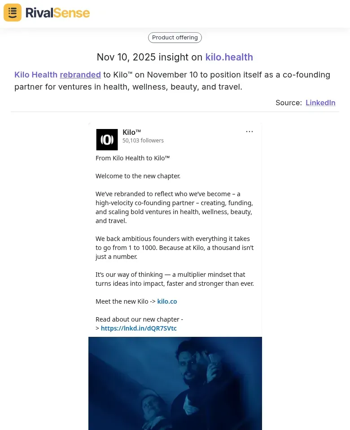Viewport: 350px width, 430px height.
Task: Click the RivalSense logo icon
Action: coord(12,13)
